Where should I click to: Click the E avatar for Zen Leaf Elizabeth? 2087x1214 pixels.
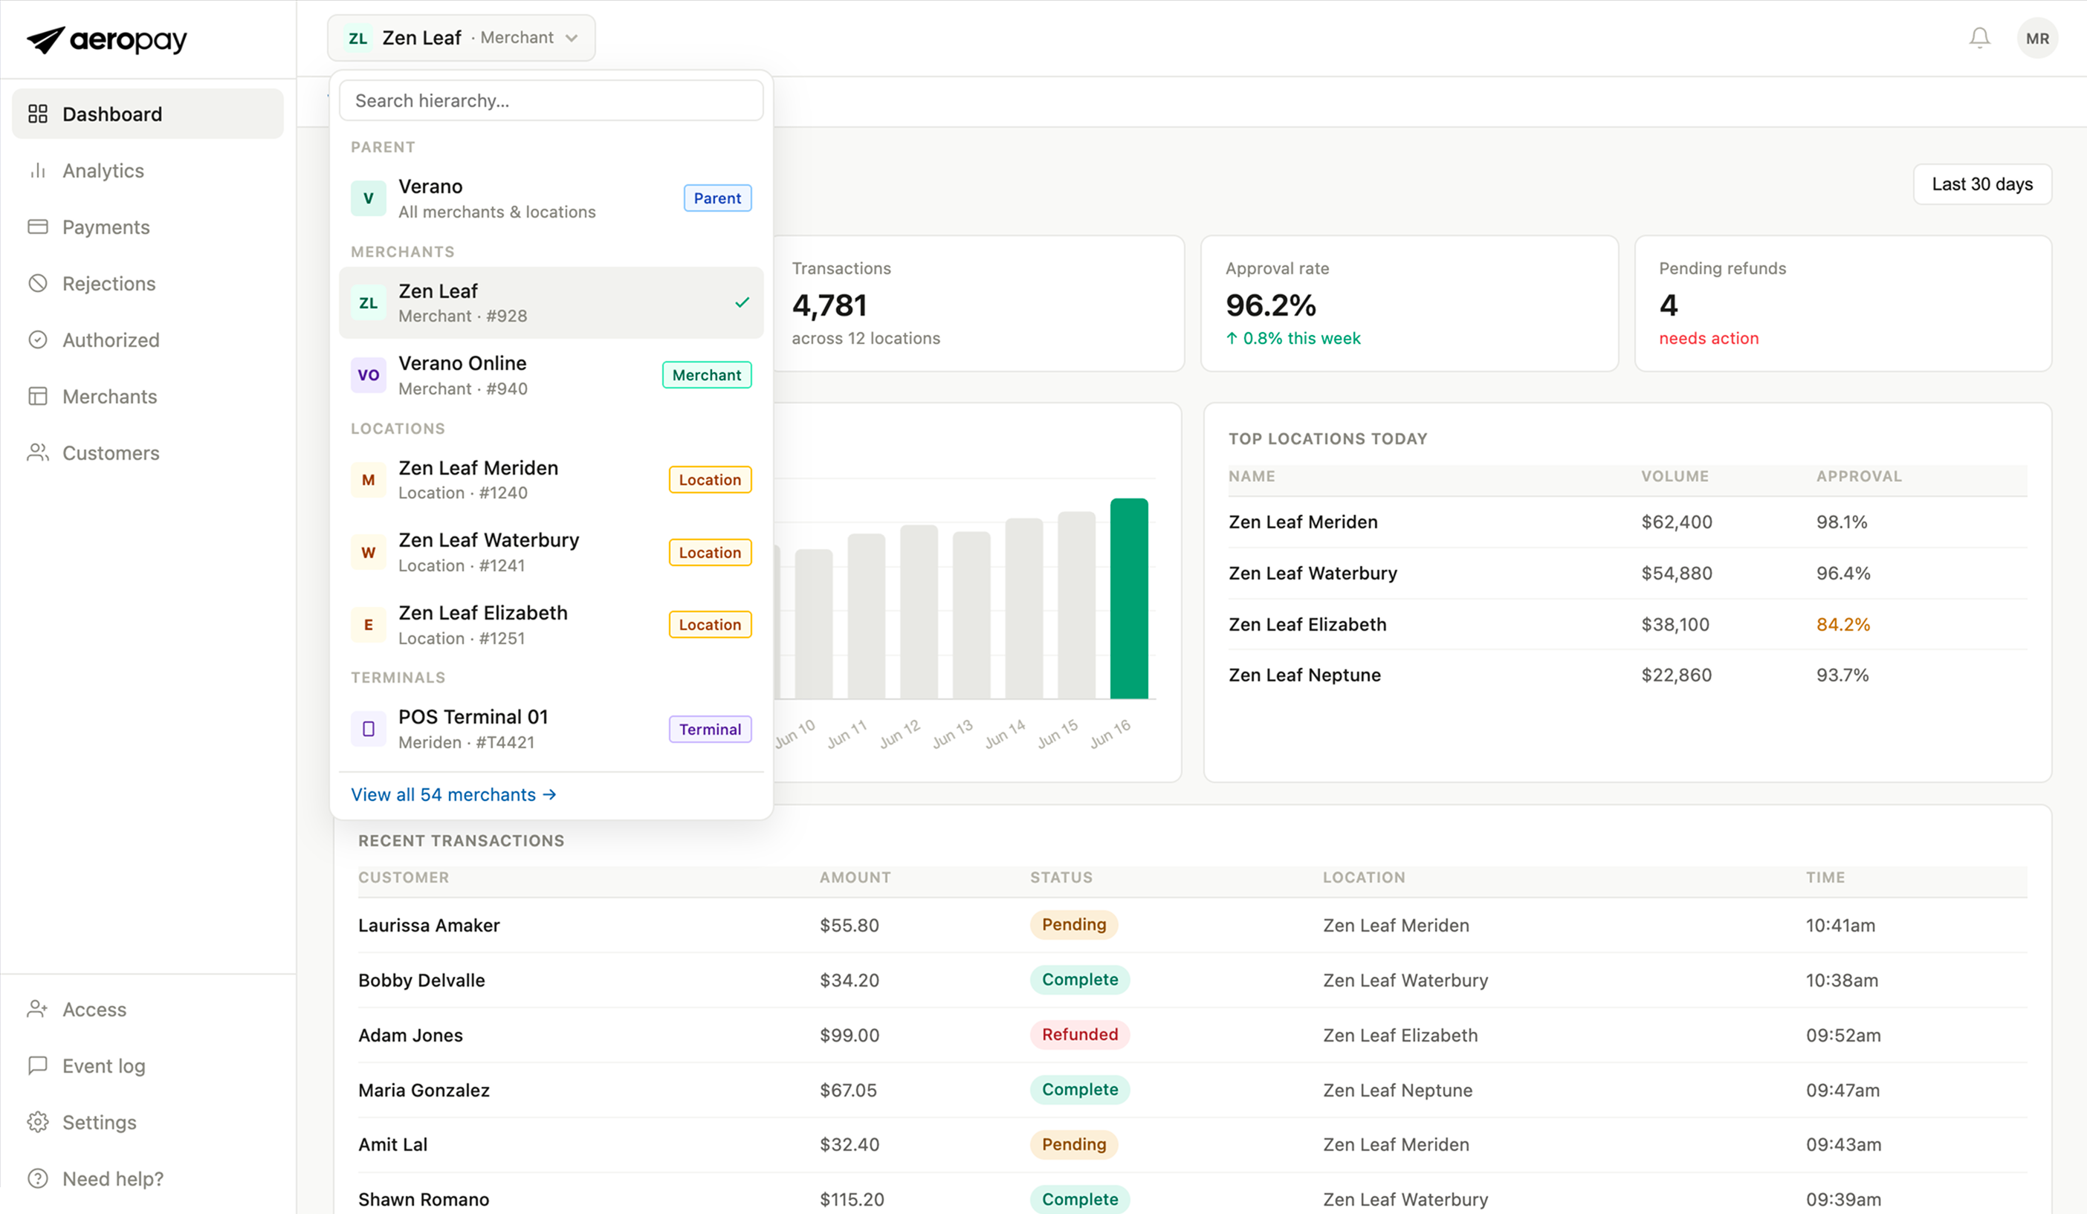point(369,626)
